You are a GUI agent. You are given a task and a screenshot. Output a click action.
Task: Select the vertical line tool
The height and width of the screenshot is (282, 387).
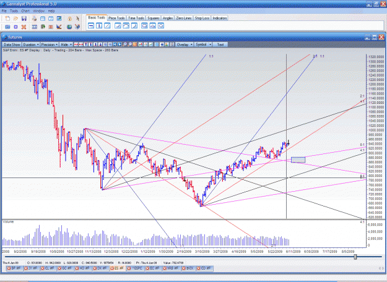coord(99,25)
